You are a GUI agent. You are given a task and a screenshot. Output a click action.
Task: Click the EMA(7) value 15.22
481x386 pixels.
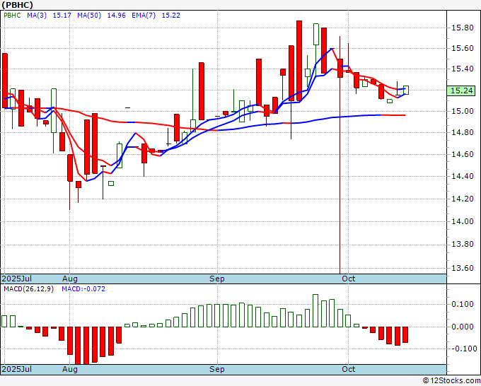(x=171, y=16)
